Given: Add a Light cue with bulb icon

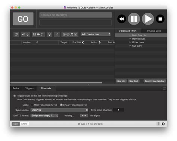Looking at the screenshot, I should (49, 34).
